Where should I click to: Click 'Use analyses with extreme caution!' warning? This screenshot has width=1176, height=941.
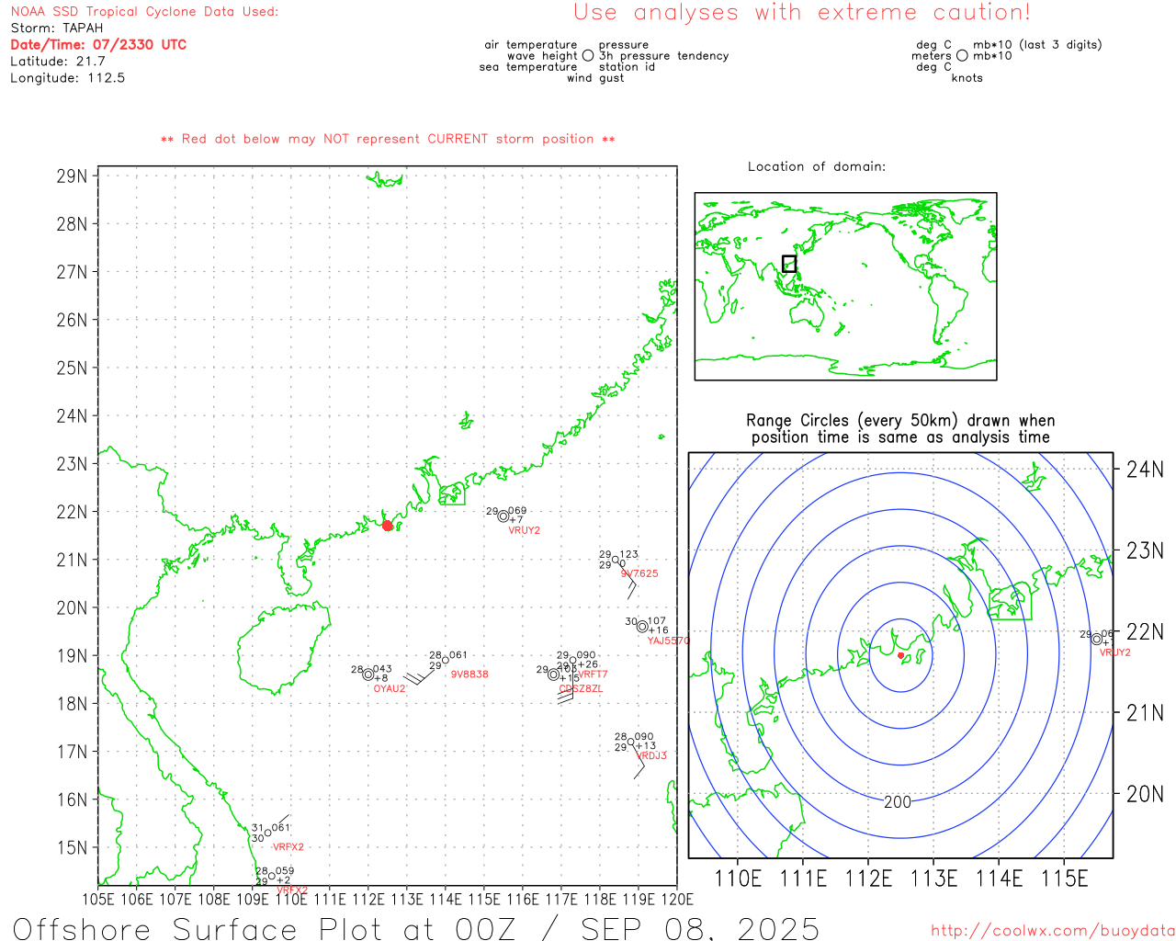802,13
